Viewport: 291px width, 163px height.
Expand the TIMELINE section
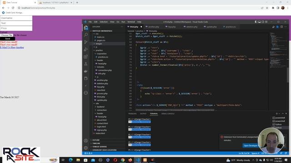[x=96, y=144]
